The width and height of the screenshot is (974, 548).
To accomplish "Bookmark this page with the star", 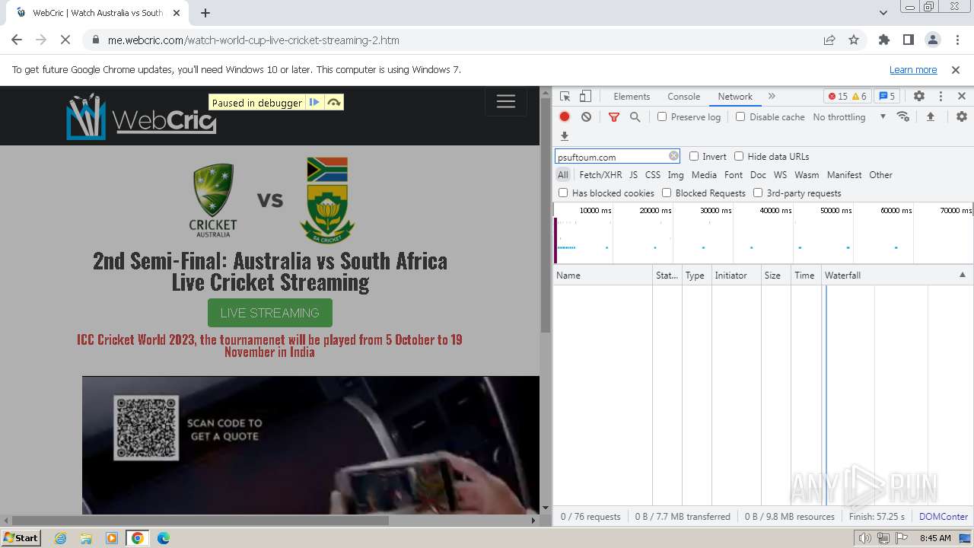I will (x=854, y=40).
